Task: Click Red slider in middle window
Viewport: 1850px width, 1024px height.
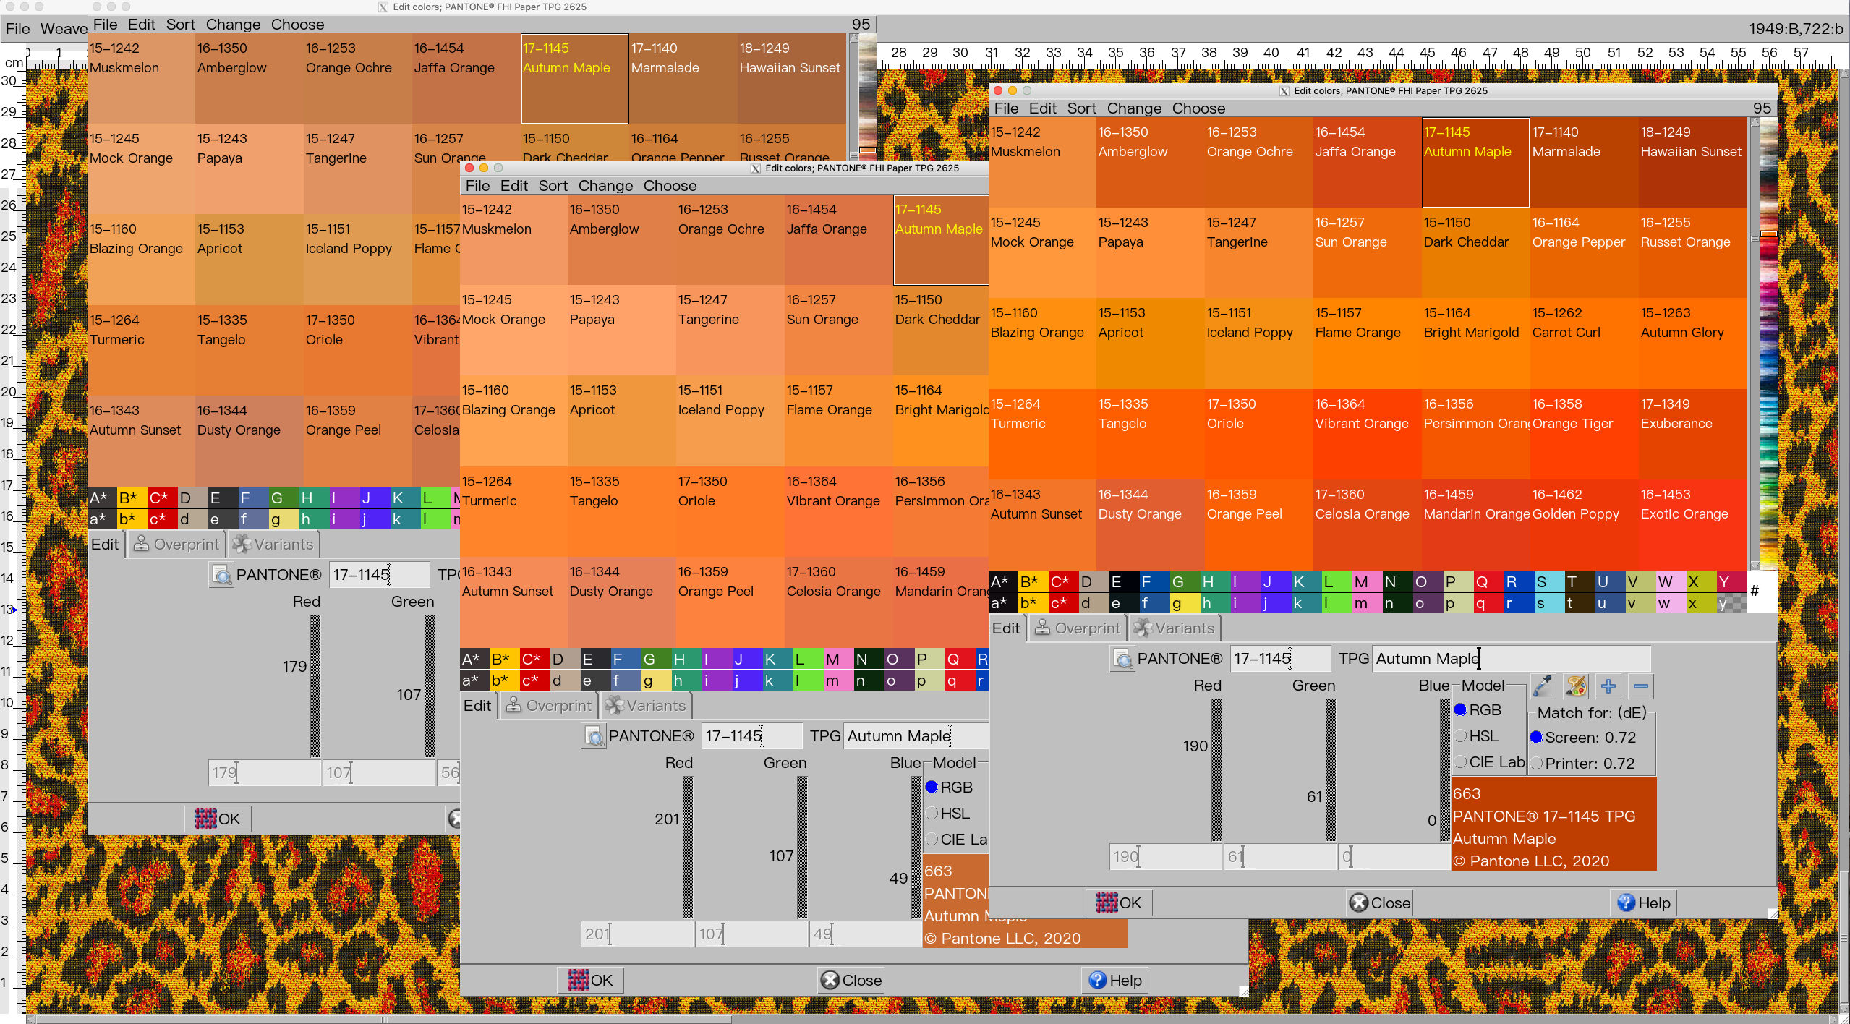Action: point(687,847)
